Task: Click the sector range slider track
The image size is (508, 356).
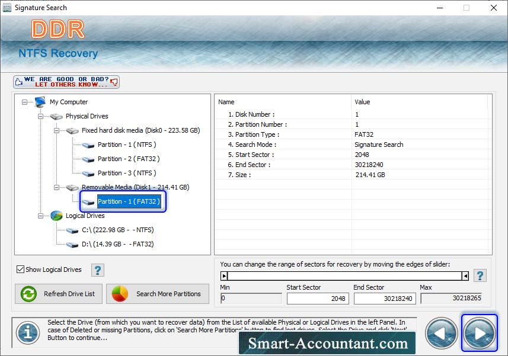Action: click(x=345, y=276)
